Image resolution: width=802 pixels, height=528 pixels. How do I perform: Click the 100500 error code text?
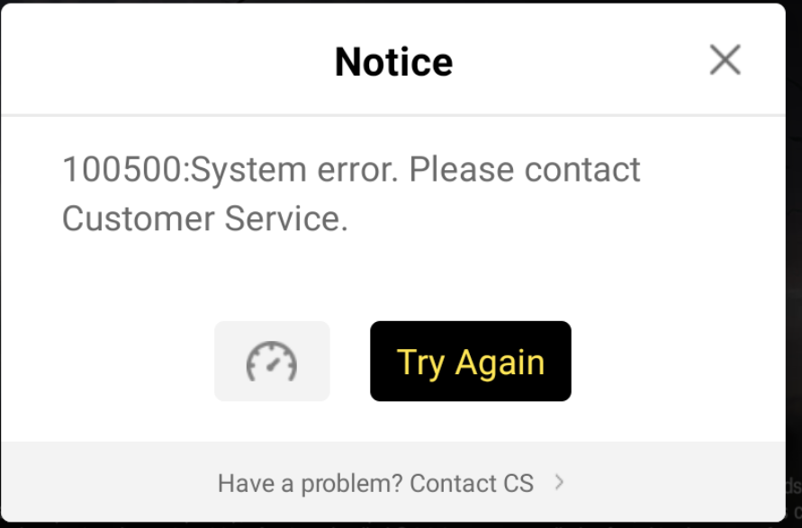tap(122, 169)
